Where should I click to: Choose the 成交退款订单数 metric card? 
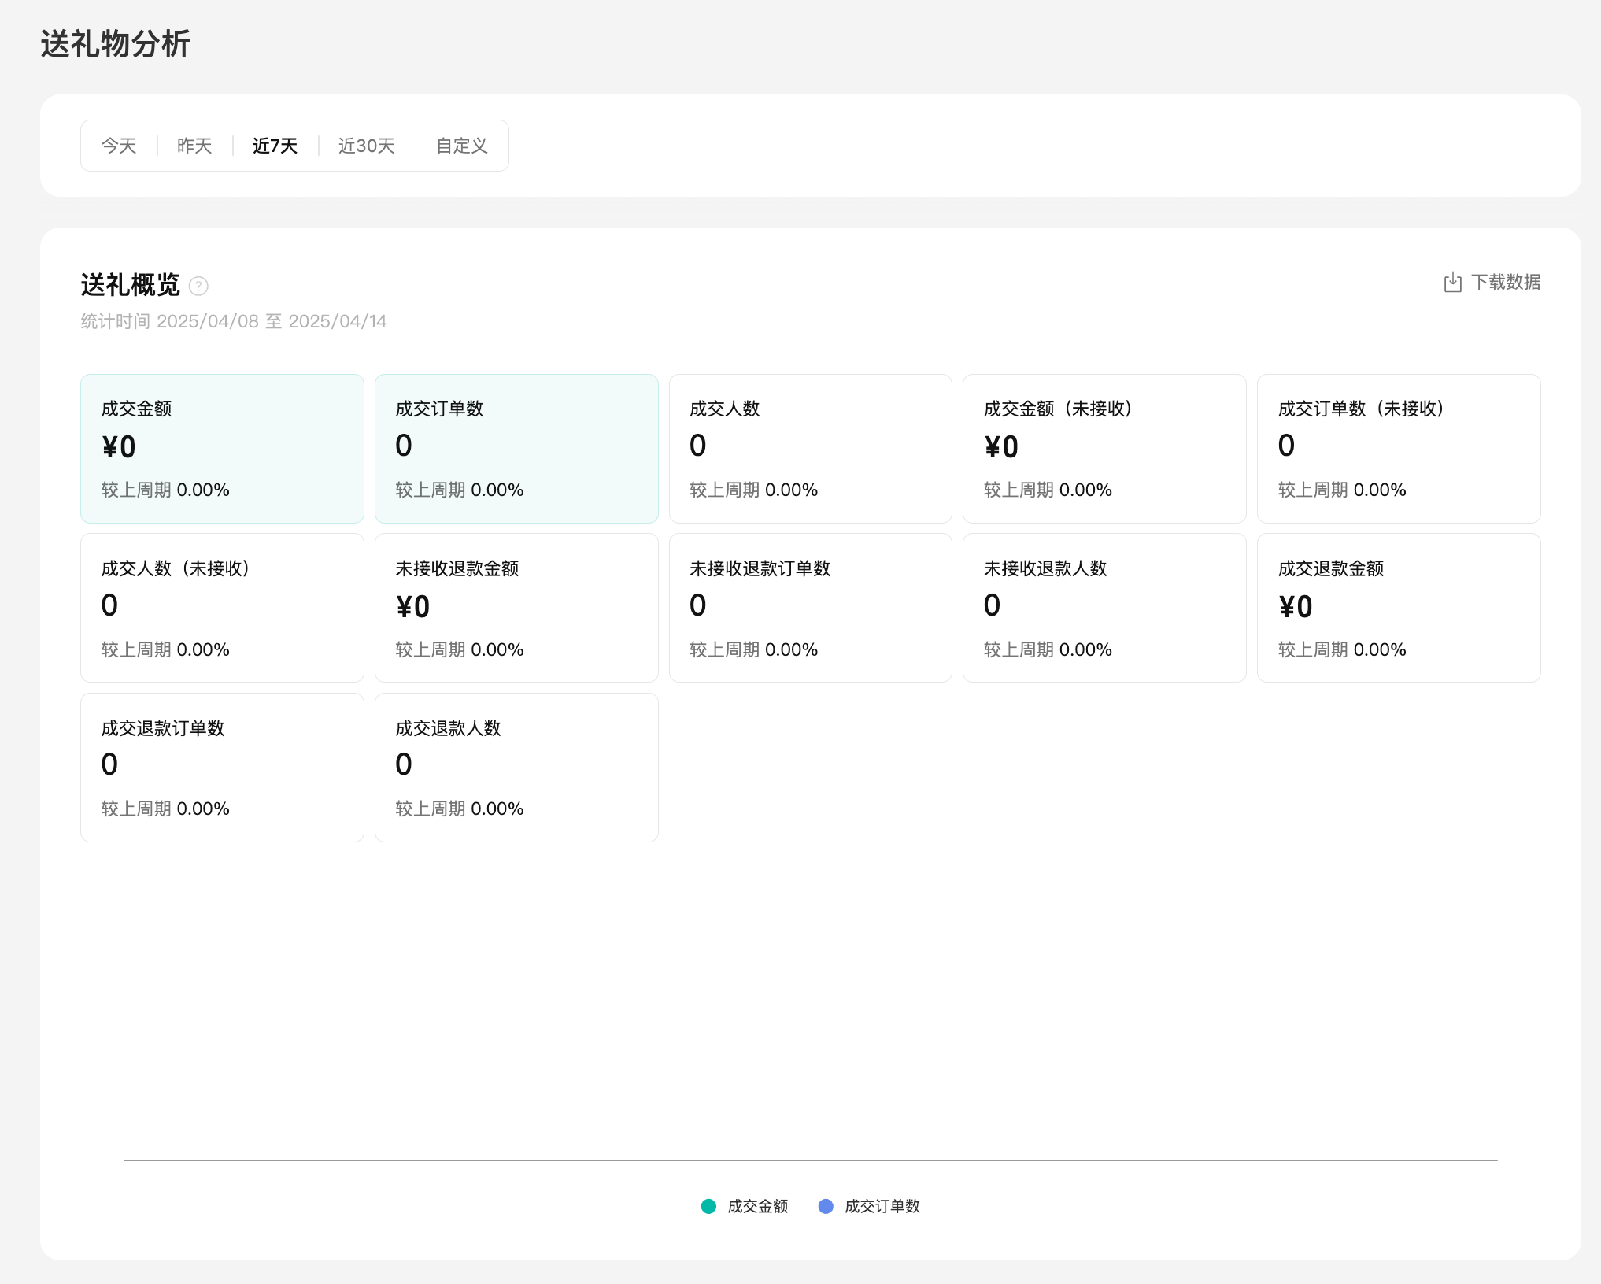click(222, 767)
